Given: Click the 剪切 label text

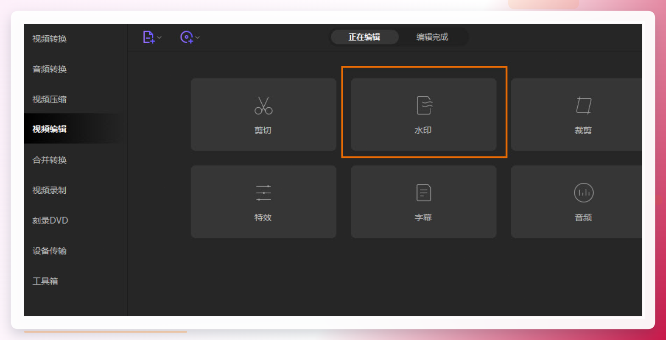Looking at the screenshot, I should click(x=263, y=131).
